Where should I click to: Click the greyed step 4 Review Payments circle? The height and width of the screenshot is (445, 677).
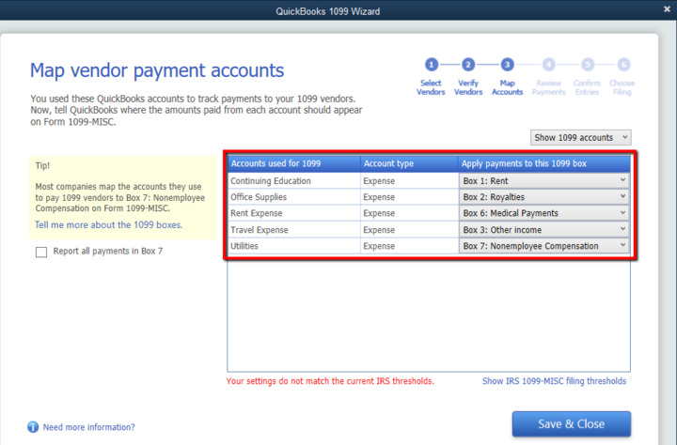coord(548,65)
